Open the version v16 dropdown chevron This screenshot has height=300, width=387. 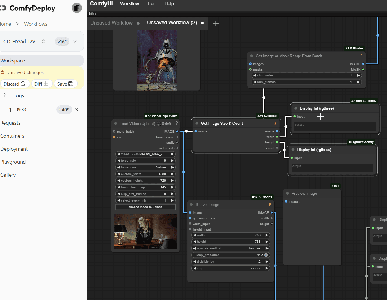tap(75, 41)
